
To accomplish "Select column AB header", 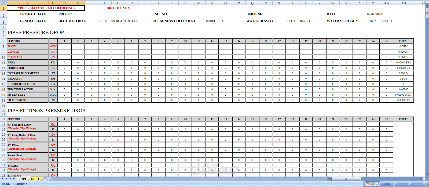I will coord(404,3).
